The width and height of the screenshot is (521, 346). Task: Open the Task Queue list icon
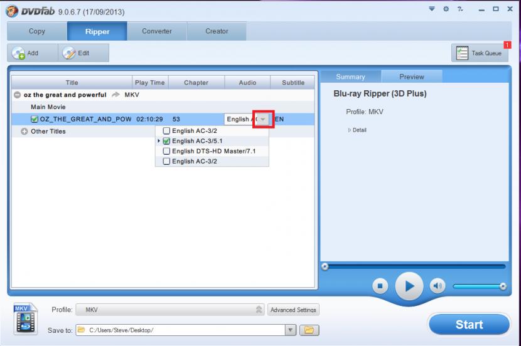click(x=462, y=53)
